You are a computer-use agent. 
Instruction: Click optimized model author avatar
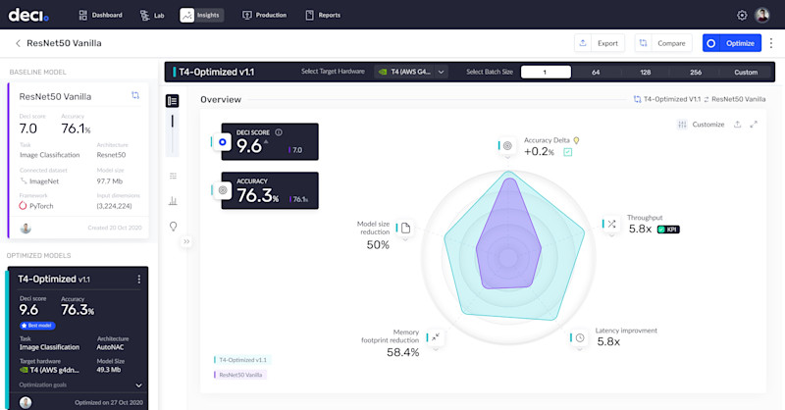coord(26,402)
